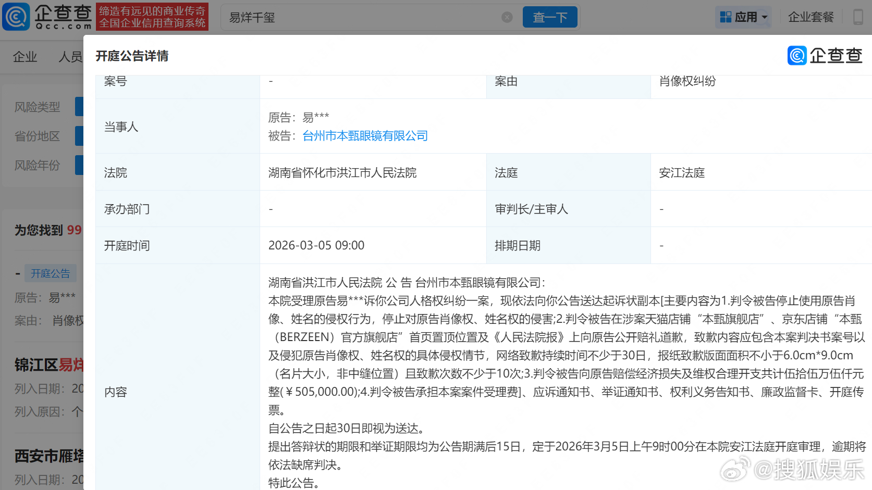Click the 法院 row label
This screenshot has height=490, width=872.
click(115, 173)
